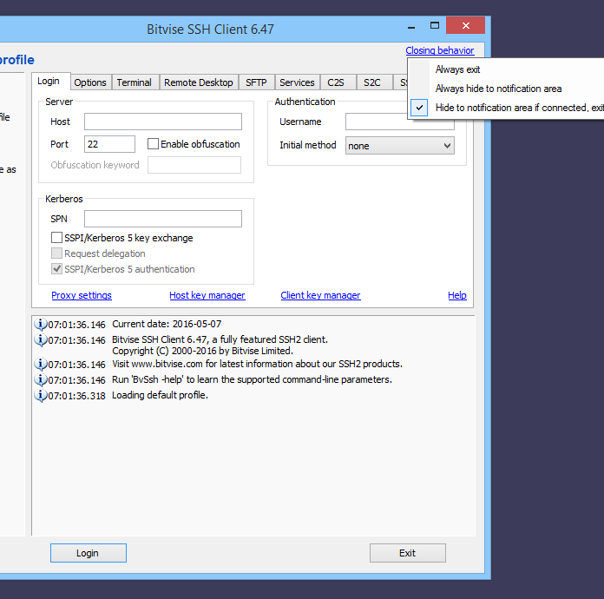This screenshot has height=599, width=604.
Task: Click the Closing behavior link
Action: tap(439, 50)
